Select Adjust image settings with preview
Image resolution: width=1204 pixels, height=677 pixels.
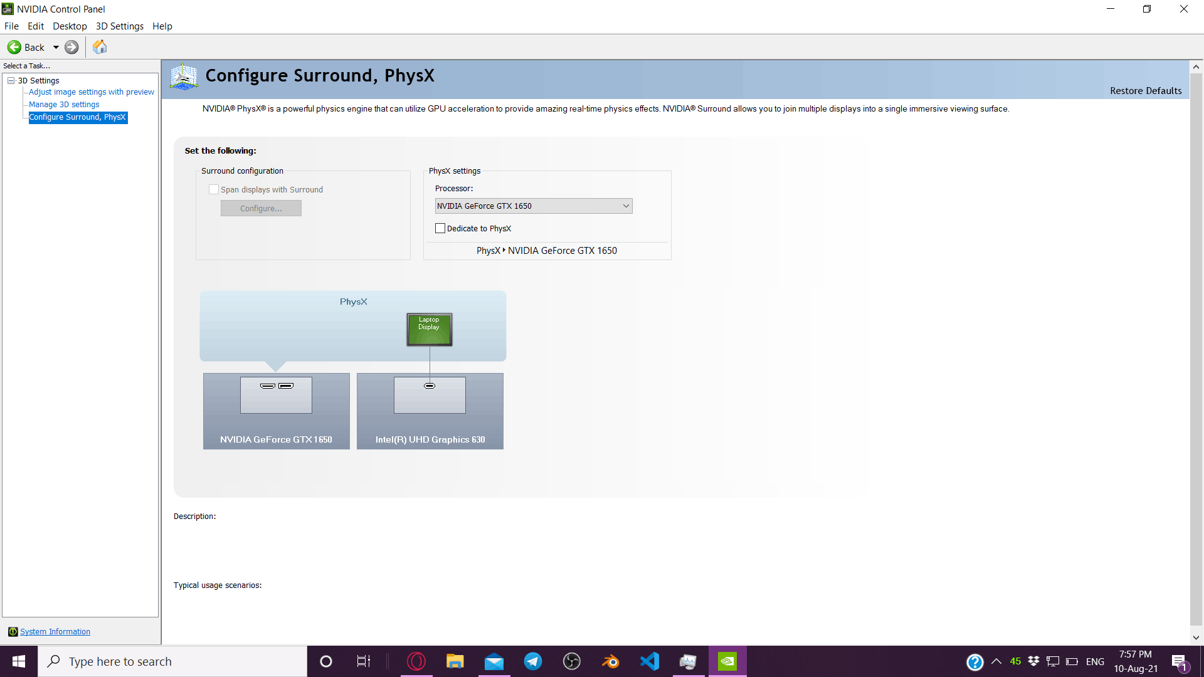[90, 92]
